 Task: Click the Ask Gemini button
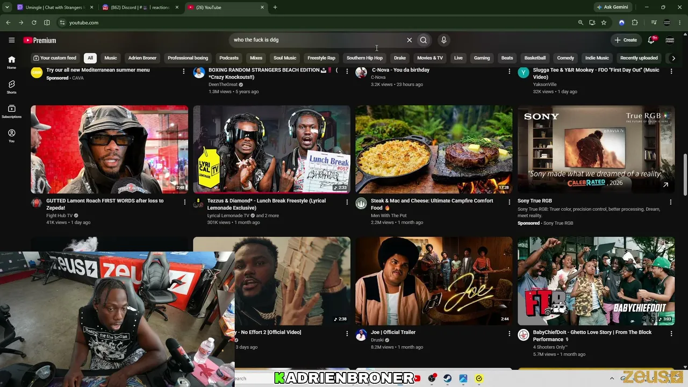pos(612,8)
